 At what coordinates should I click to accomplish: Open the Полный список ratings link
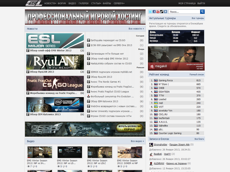click(x=197, y=75)
